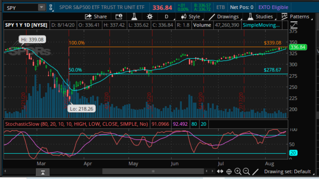Image resolution: width=319 pixels, height=179 pixels.
Task: Click the H: 337.42 high value
Action: 114,25
